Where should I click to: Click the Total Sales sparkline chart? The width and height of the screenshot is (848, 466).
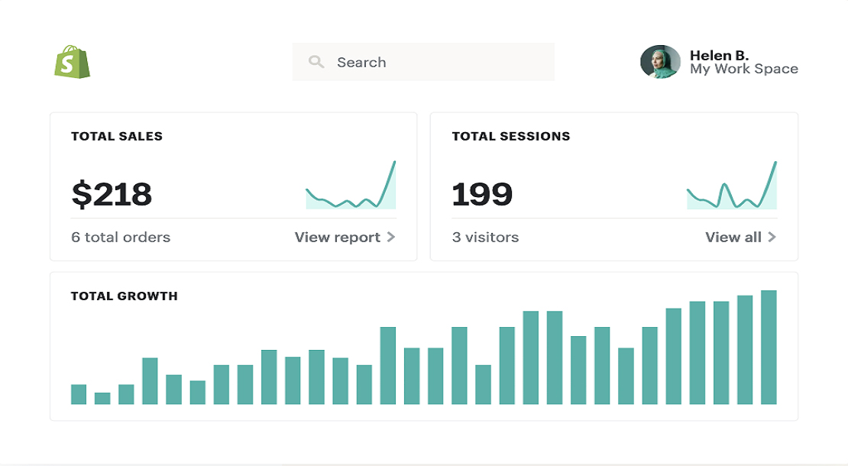351,185
